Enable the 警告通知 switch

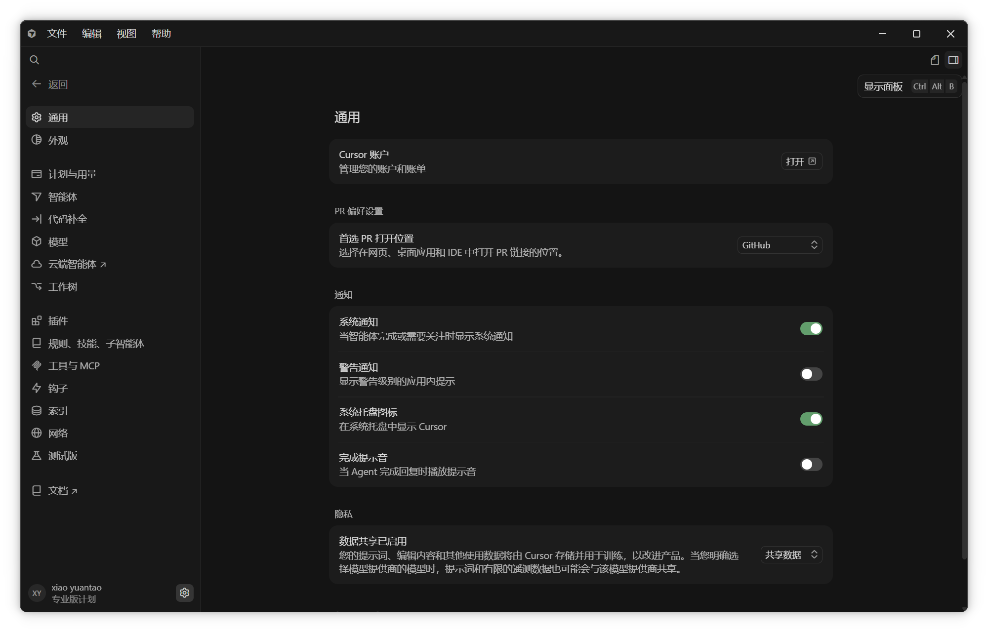point(811,374)
